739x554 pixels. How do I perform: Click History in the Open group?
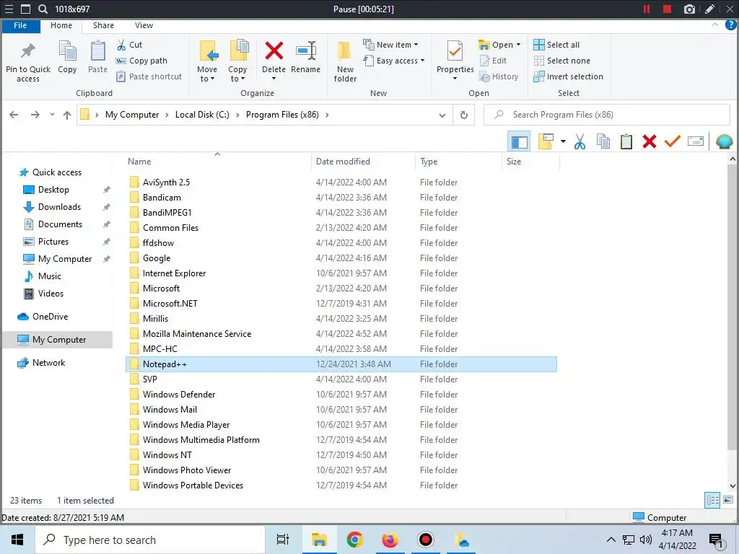point(499,76)
